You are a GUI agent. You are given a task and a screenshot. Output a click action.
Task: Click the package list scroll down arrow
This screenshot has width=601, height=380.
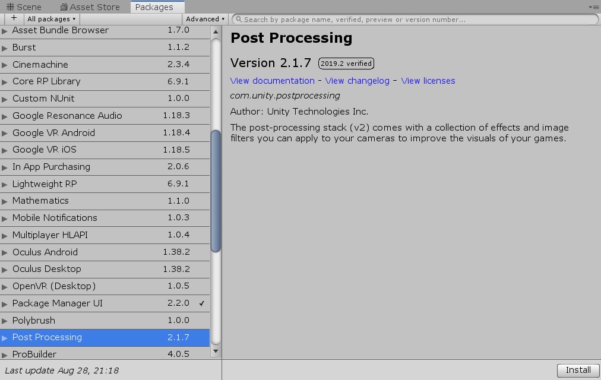pos(216,351)
